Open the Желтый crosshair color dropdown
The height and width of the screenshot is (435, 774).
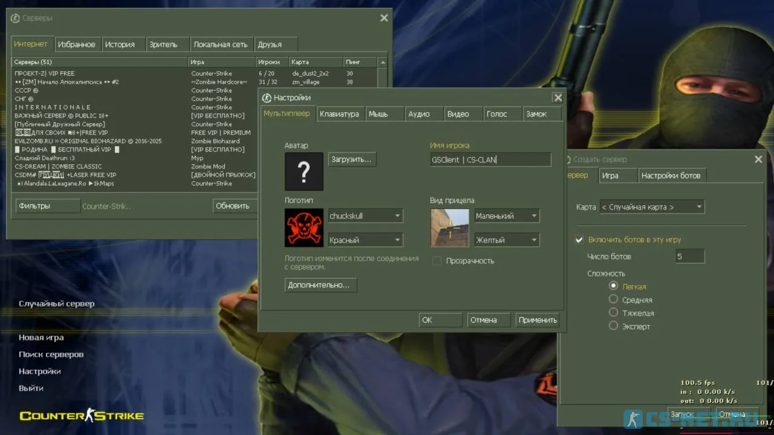click(507, 240)
